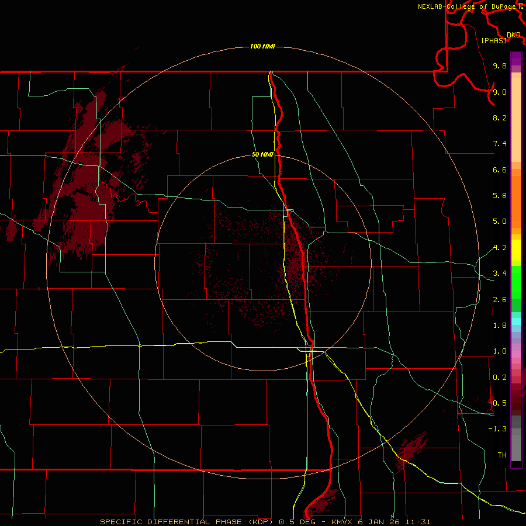This screenshot has width=526, height=526.
Task: Click the 7.4 scale value
Action: point(500,144)
